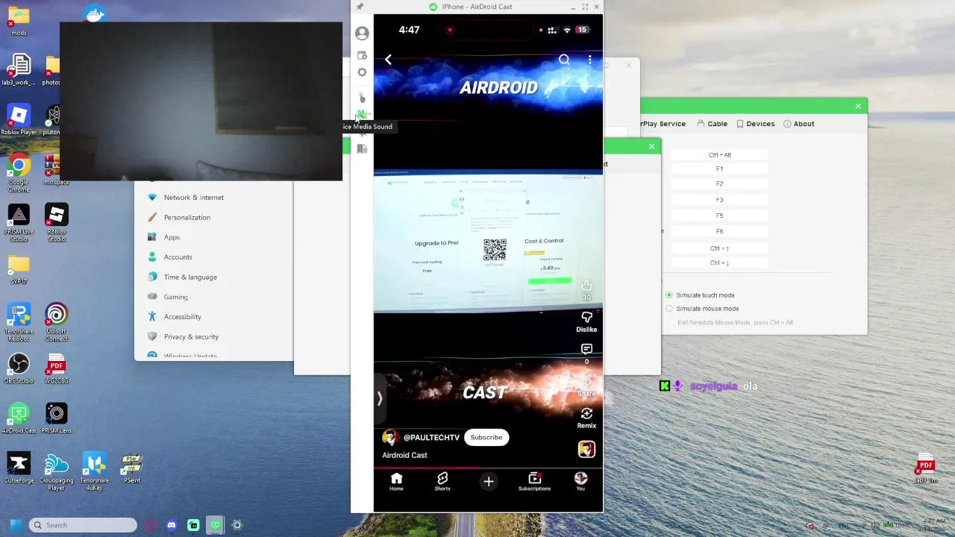Click the F1 shortcut field
Image resolution: width=955 pixels, height=537 pixels.
click(x=719, y=169)
